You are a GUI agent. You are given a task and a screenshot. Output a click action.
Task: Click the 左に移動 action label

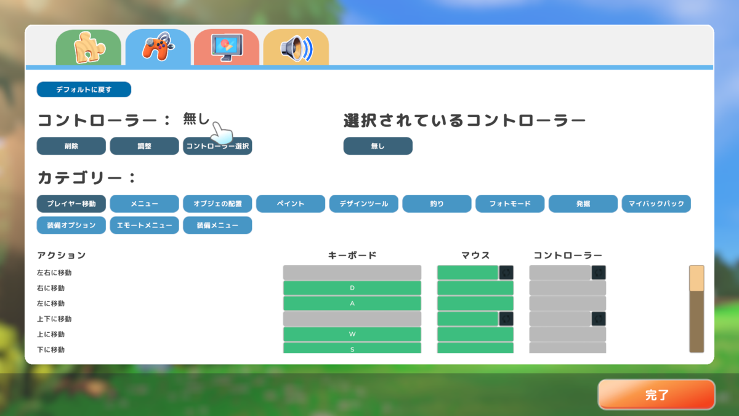[x=50, y=303]
